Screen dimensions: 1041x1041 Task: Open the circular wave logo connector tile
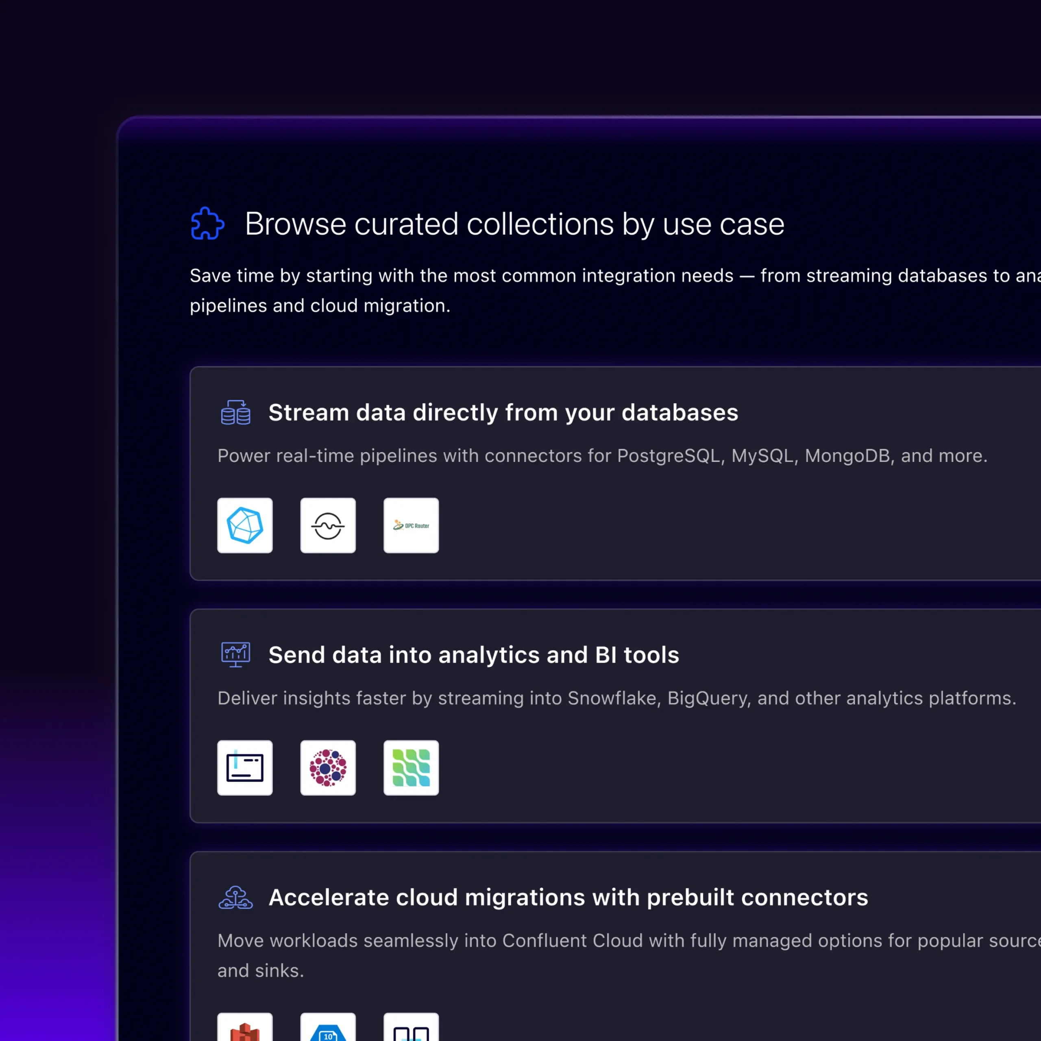328,525
